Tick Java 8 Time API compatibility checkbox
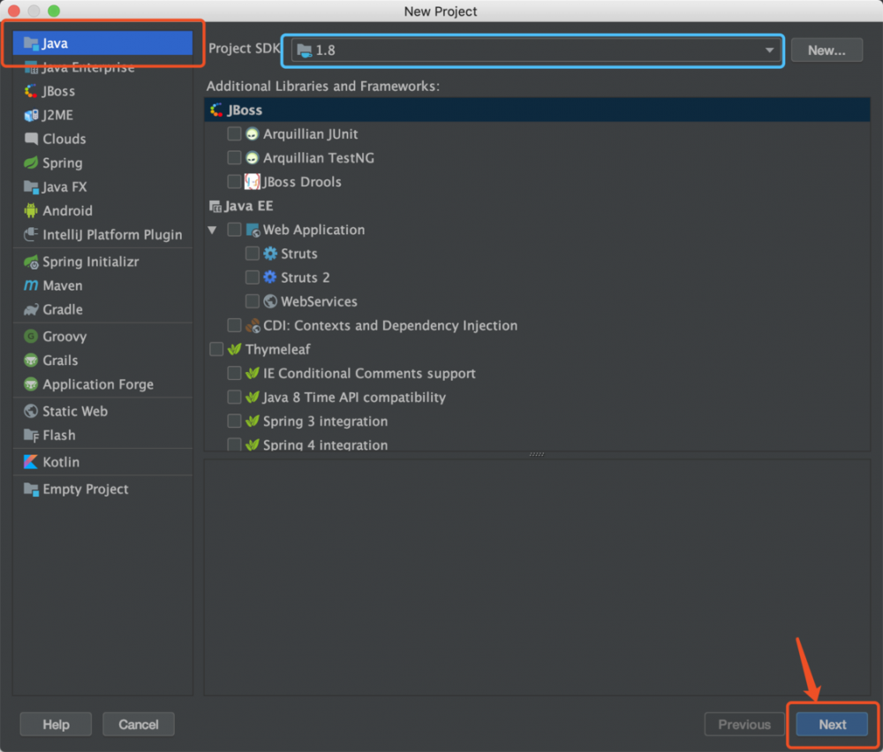The height and width of the screenshot is (752, 883). [234, 397]
